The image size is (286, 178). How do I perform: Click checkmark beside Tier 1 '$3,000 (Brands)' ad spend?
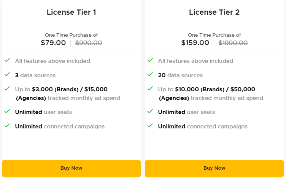[7, 89]
